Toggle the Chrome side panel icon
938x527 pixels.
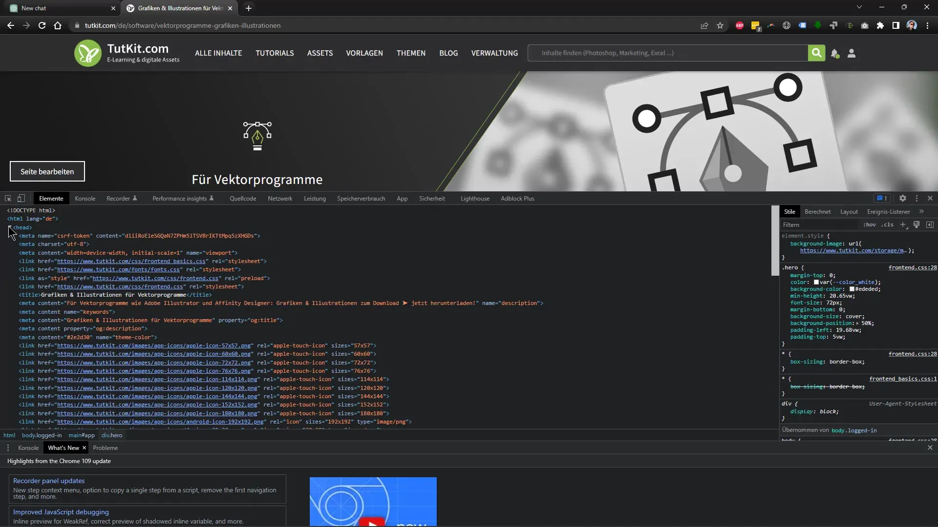pyautogui.click(x=896, y=25)
